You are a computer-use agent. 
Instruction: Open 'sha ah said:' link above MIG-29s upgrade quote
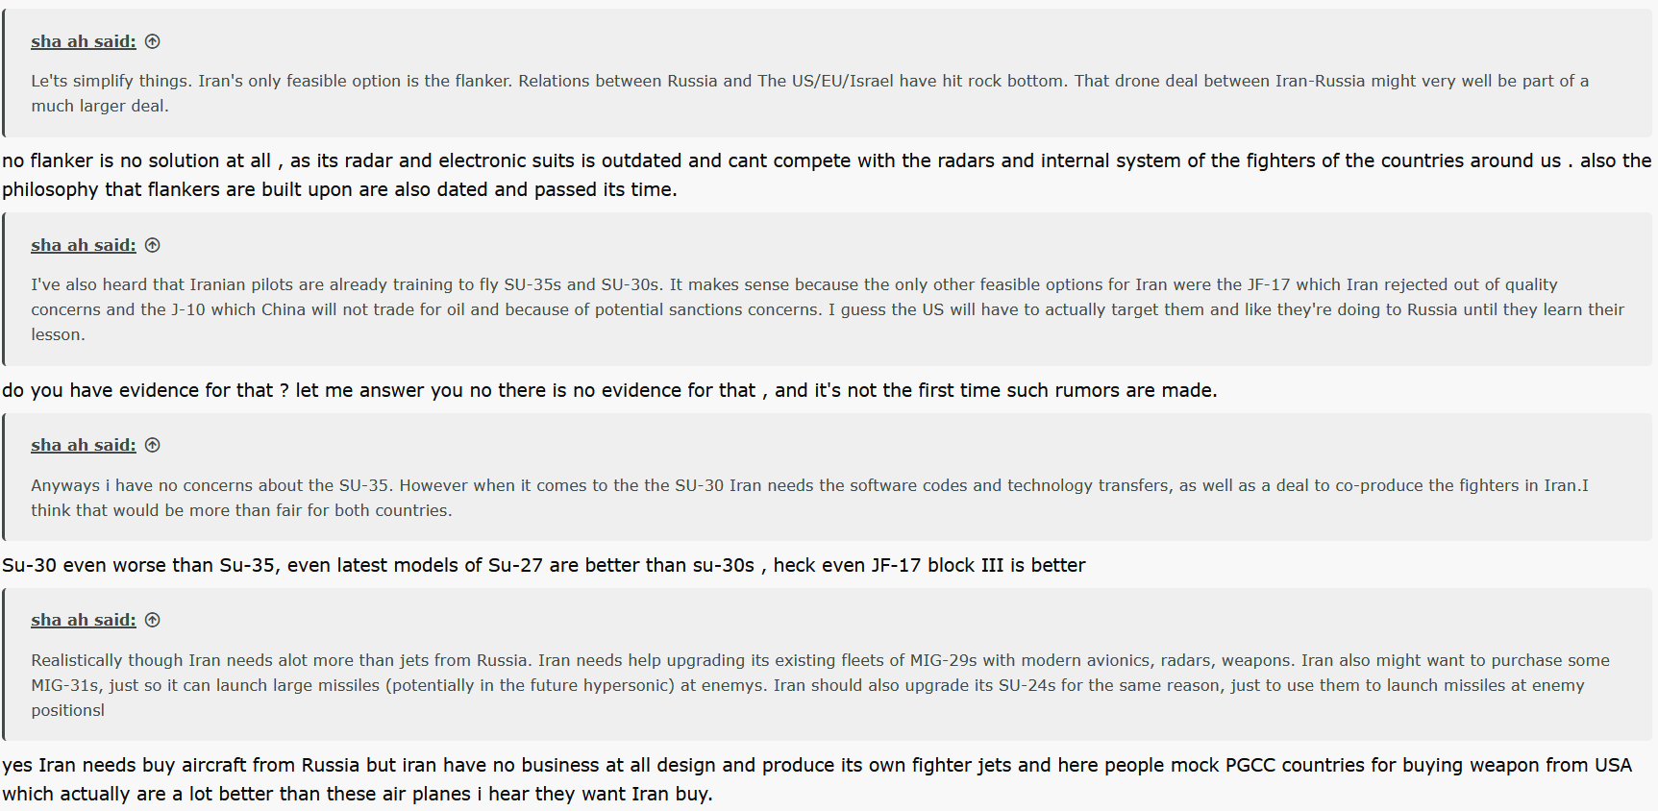[84, 620]
